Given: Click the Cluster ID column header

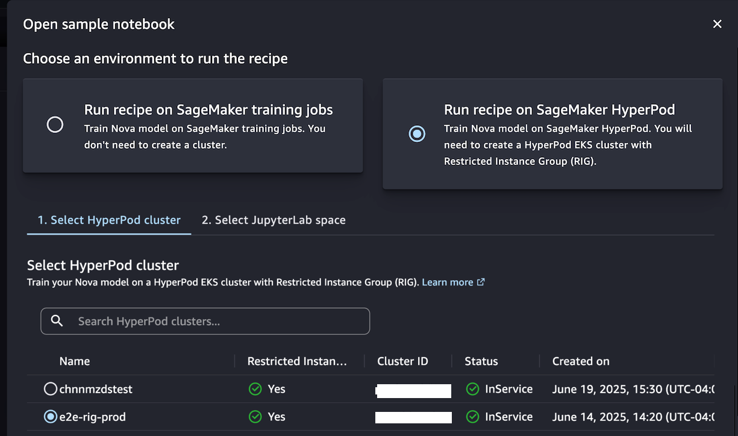Looking at the screenshot, I should pyautogui.click(x=402, y=361).
